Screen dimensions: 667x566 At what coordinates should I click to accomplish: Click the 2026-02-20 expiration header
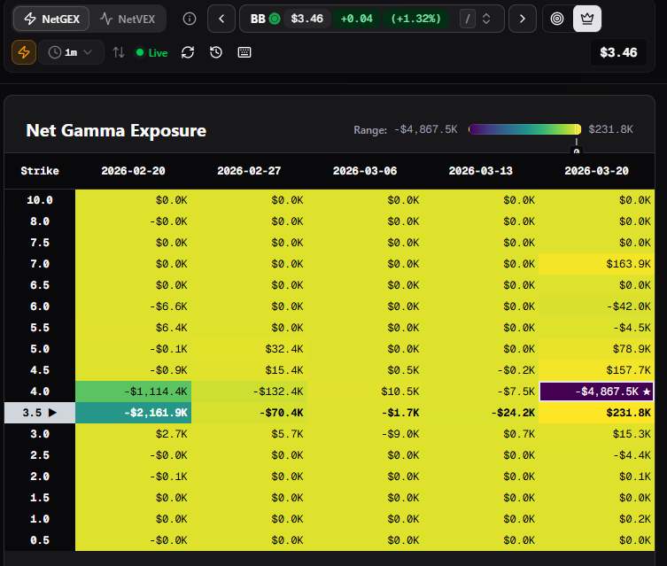(x=133, y=171)
